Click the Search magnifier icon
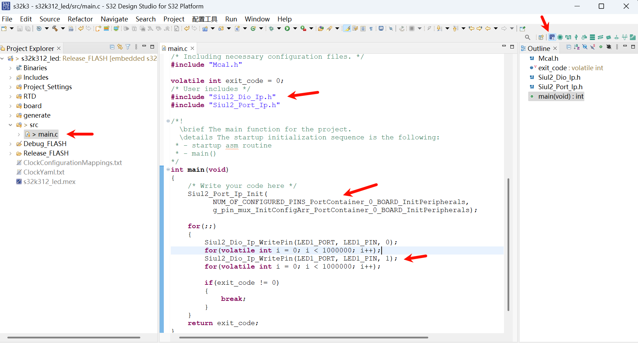This screenshot has width=638, height=343. click(528, 37)
